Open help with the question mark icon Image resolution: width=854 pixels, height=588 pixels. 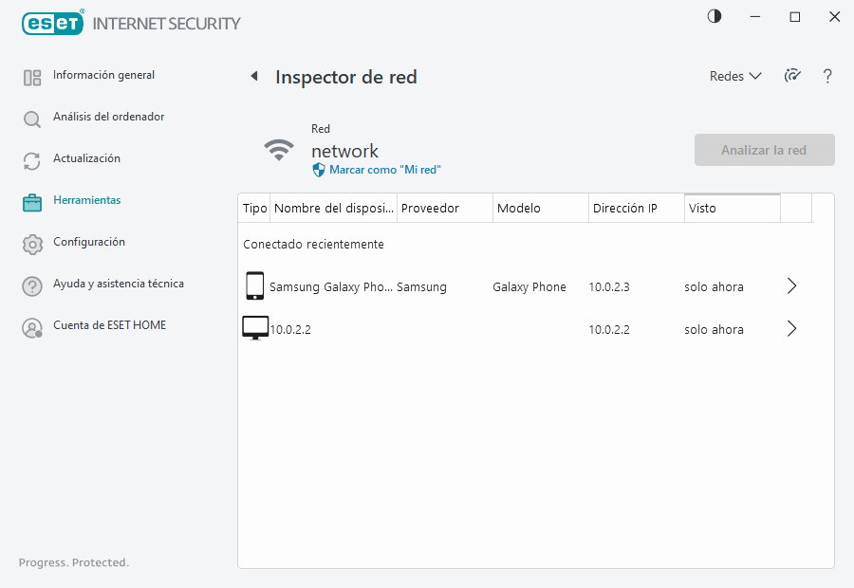[827, 77]
